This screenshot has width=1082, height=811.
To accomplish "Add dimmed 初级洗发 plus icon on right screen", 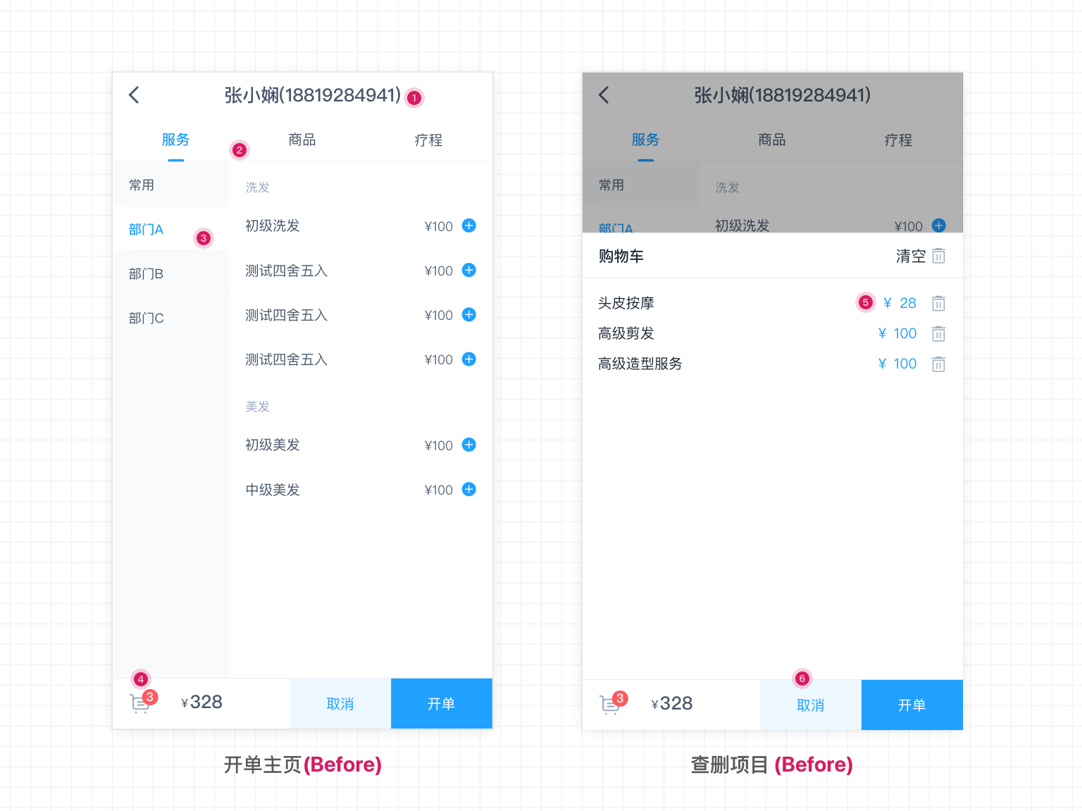I will (x=939, y=225).
